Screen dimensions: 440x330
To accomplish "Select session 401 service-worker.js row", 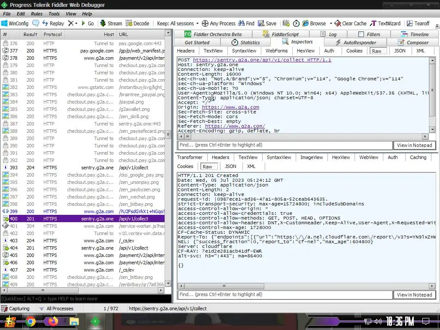I will tap(84, 226).
